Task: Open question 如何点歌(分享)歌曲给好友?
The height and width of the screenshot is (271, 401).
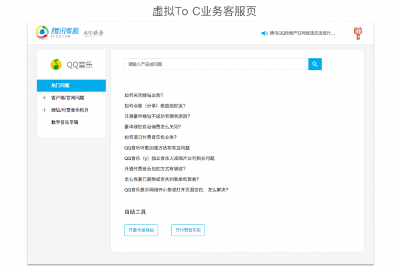Action: (155, 106)
